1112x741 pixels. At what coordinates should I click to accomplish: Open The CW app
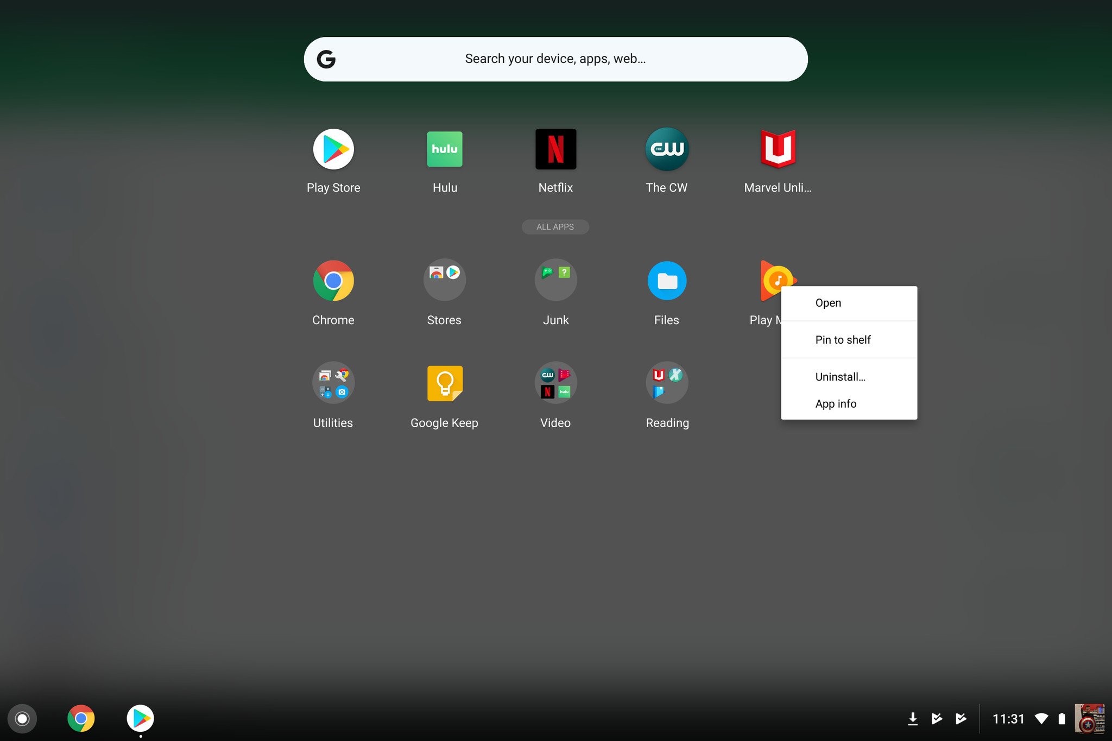[667, 149]
